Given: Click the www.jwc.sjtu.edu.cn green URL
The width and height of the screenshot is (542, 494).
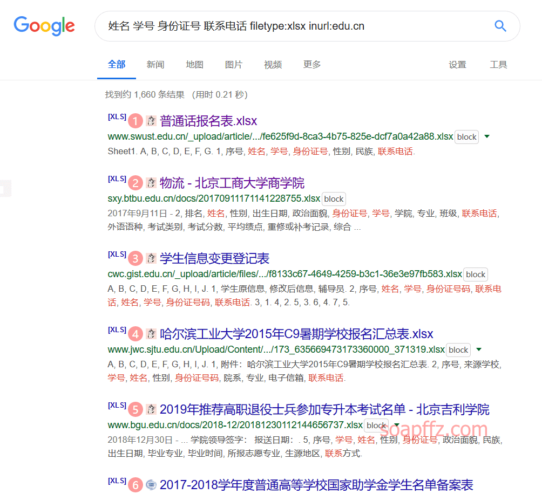Looking at the screenshot, I should click(x=276, y=349).
